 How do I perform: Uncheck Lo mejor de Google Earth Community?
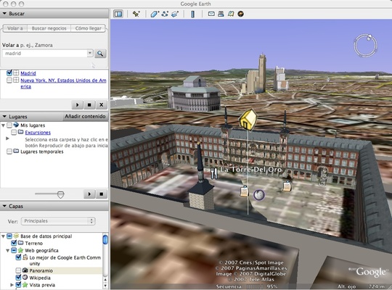point(18,257)
